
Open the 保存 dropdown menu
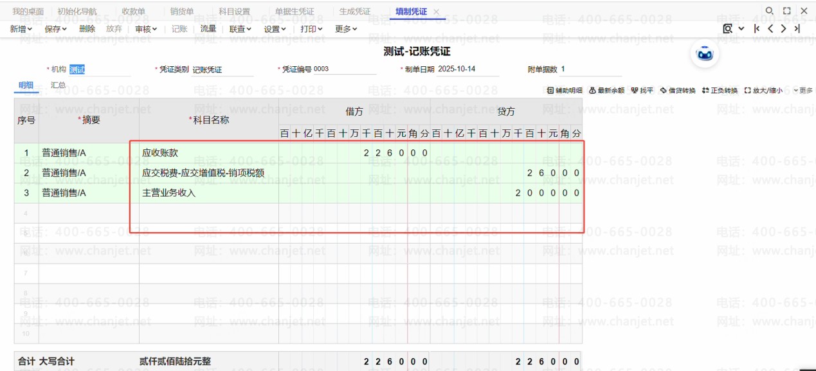tap(56, 29)
